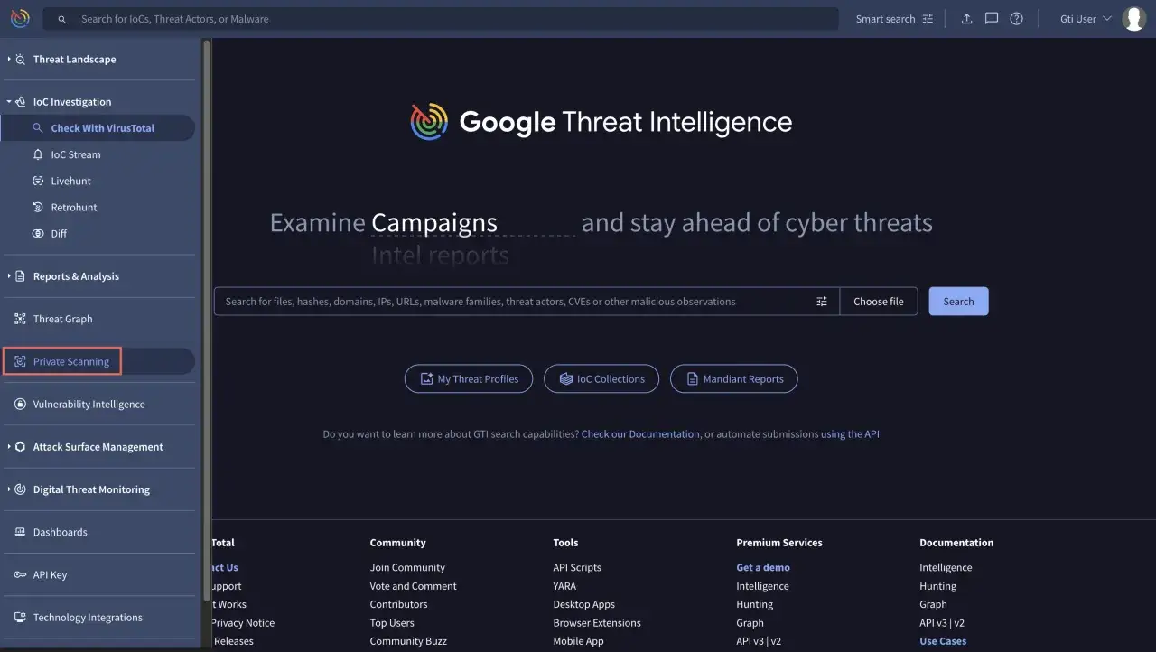1156x652 pixels.
Task: Click Top Users under Community
Action: pyautogui.click(x=392, y=623)
